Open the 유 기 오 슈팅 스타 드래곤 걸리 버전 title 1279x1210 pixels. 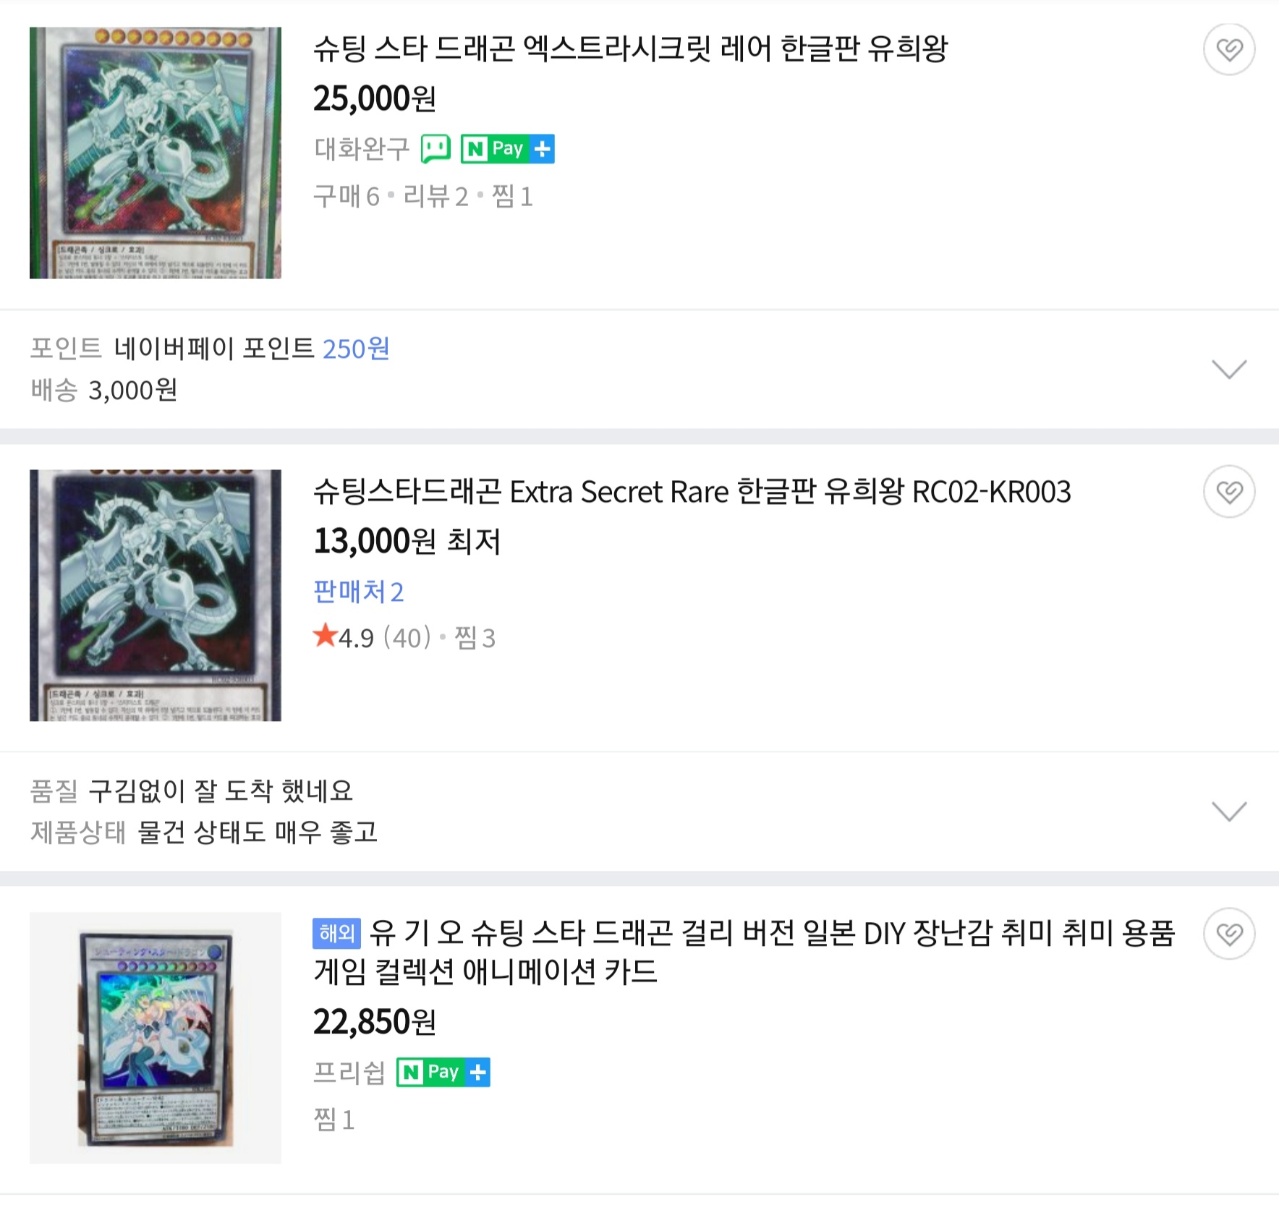coord(744,952)
